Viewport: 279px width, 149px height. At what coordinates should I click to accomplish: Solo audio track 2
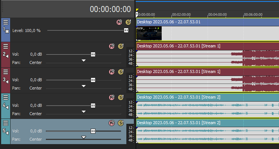[x=121, y=46]
